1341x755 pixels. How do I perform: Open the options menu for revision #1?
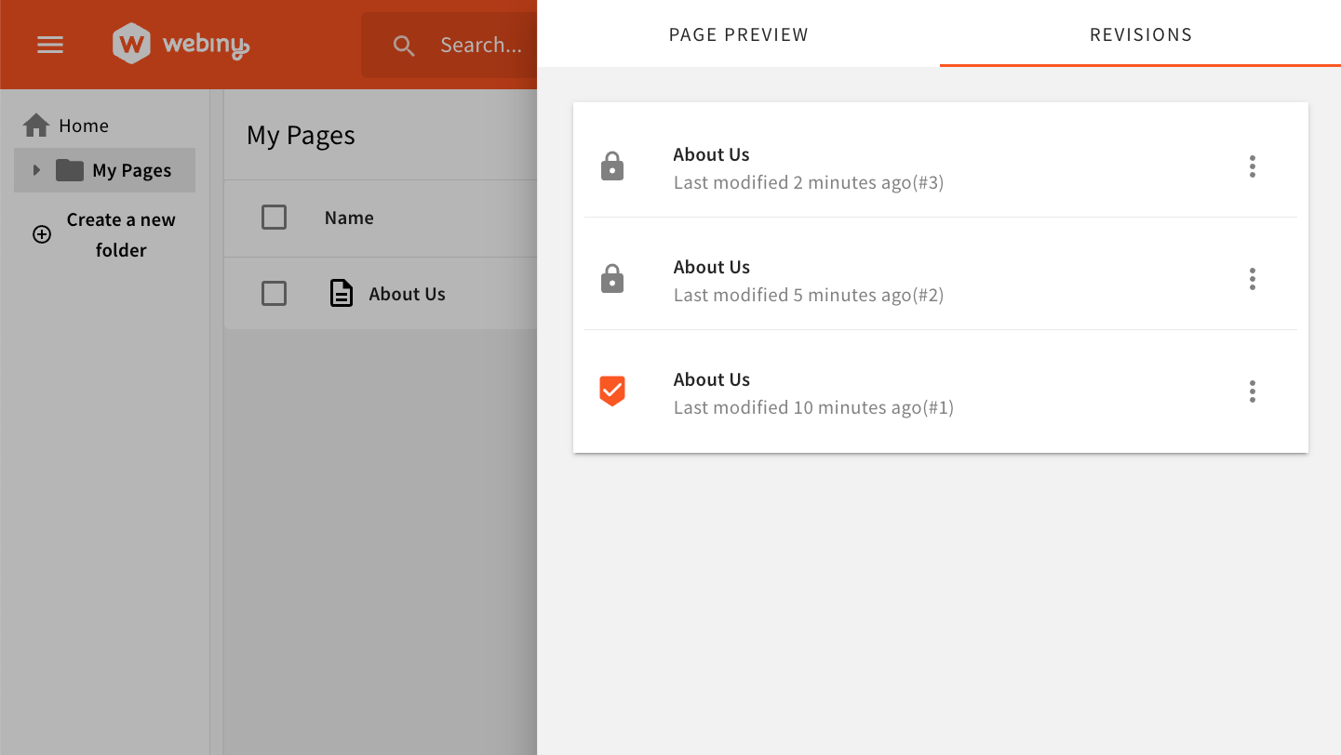click(1253, 391)
